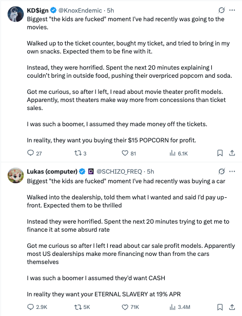Repost Lukas's car dealership tweet

(x=82, y=307)
